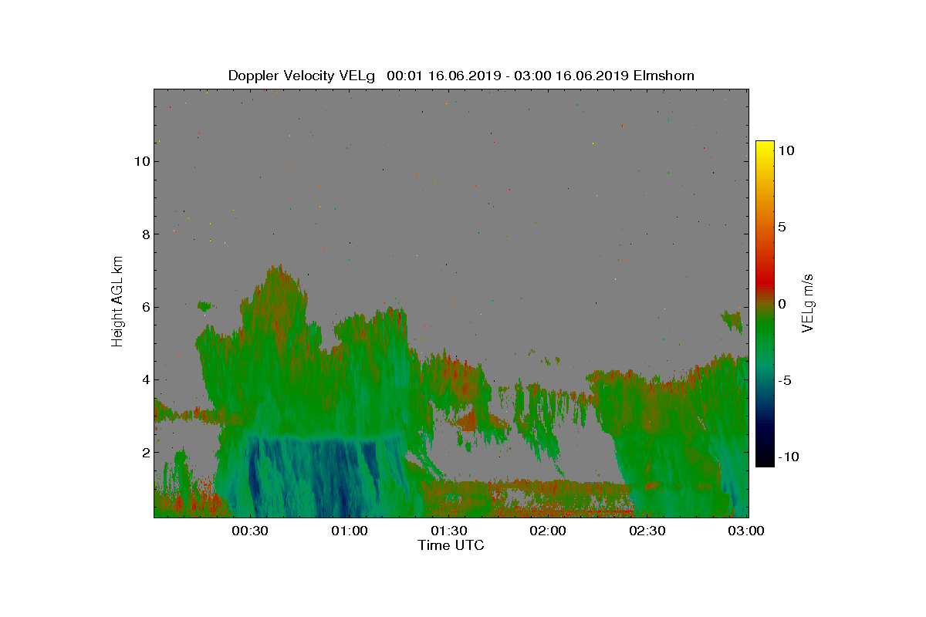Click the "VELg m/s" colorbar label

[808, 302]
